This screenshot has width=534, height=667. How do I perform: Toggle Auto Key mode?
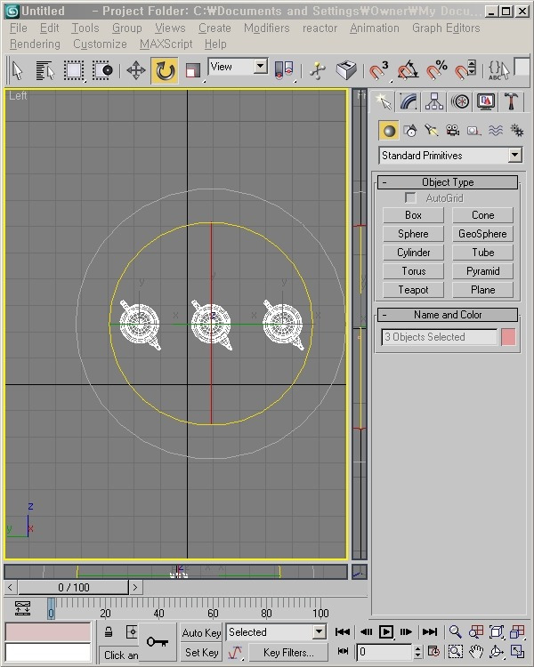click(201, 633)
